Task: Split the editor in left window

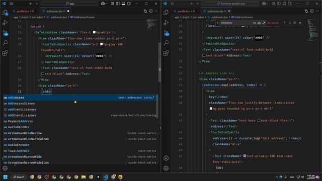Action: (151, 11)
